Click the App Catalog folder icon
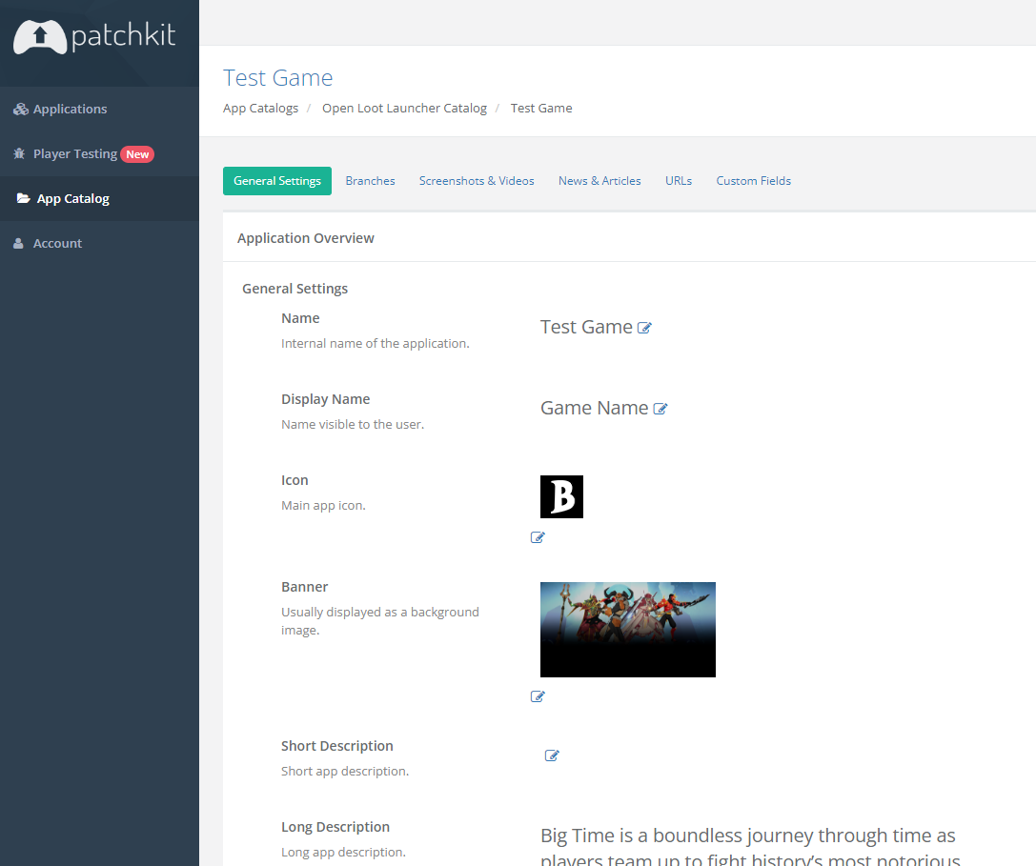The image size is (1036, 866). (x=24, y=199)
